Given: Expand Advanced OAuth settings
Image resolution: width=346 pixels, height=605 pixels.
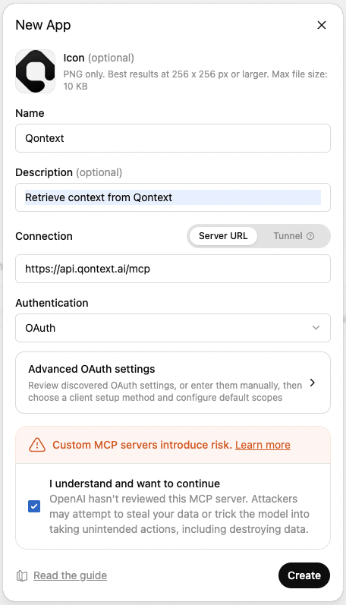Looking at the screenshot, I should (173, 383).
